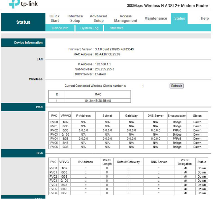Switch to the Advanced Setup tab
This screenshot has width=213, height=201.
point(99,18)
